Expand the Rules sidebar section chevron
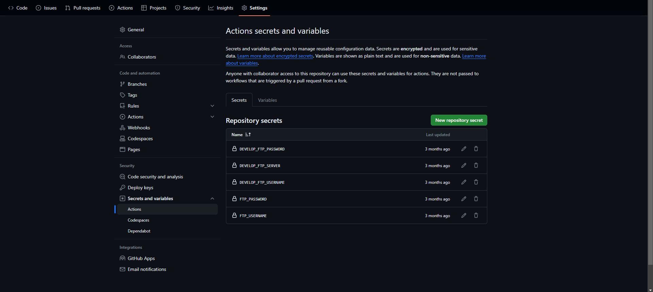 [212, 106]
